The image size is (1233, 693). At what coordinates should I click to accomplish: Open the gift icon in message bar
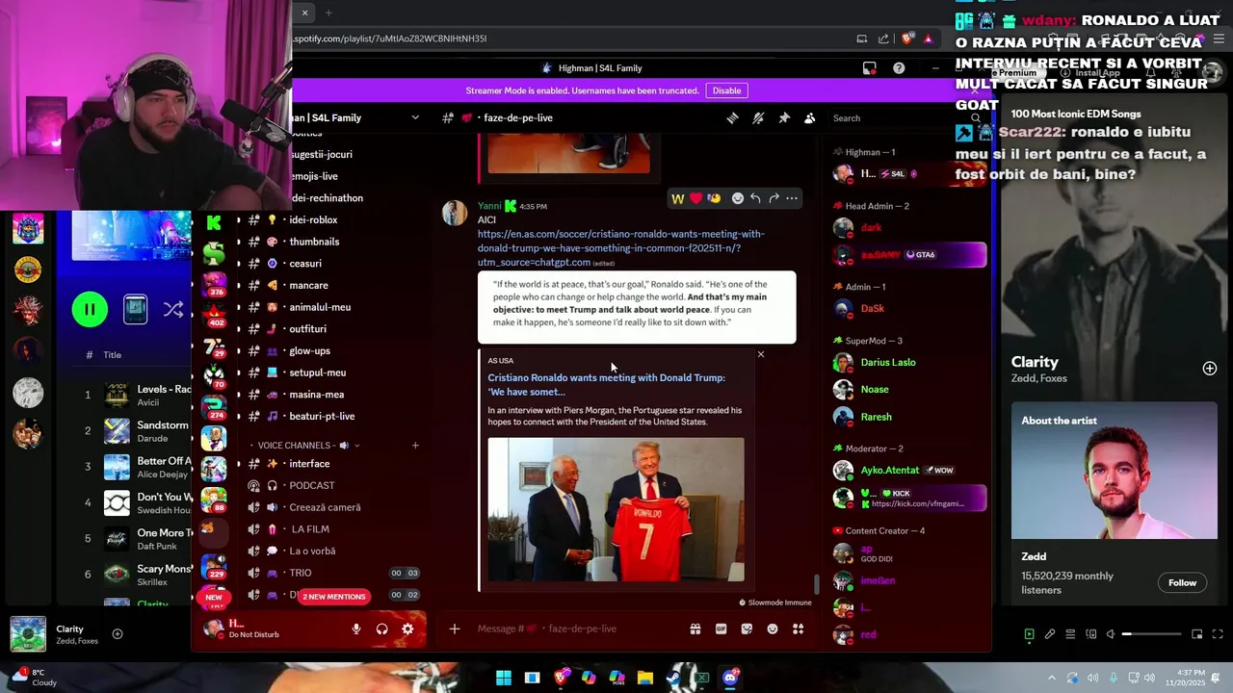(x=695, y=629)
